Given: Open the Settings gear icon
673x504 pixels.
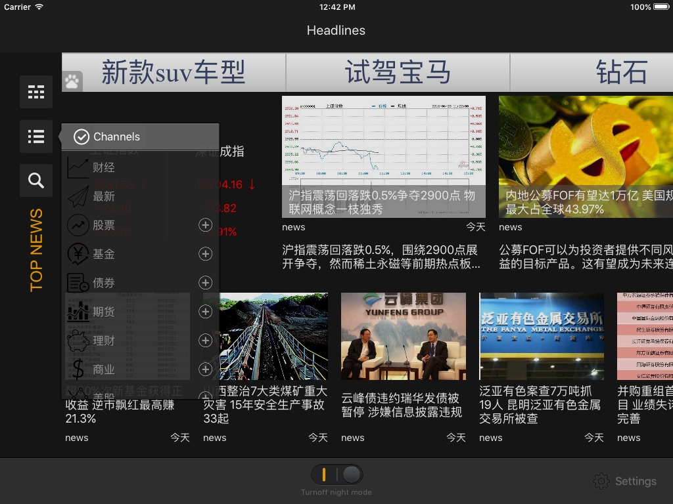Looking at the screenshot, I should (601, 481).
